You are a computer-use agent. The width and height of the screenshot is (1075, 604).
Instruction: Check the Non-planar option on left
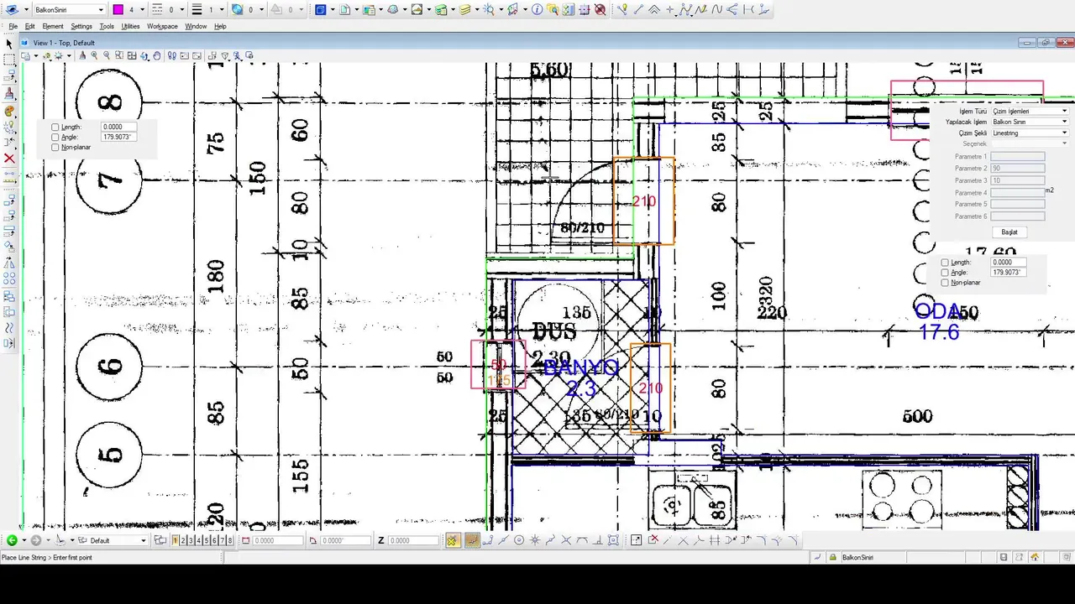click(x=55, y=148)
